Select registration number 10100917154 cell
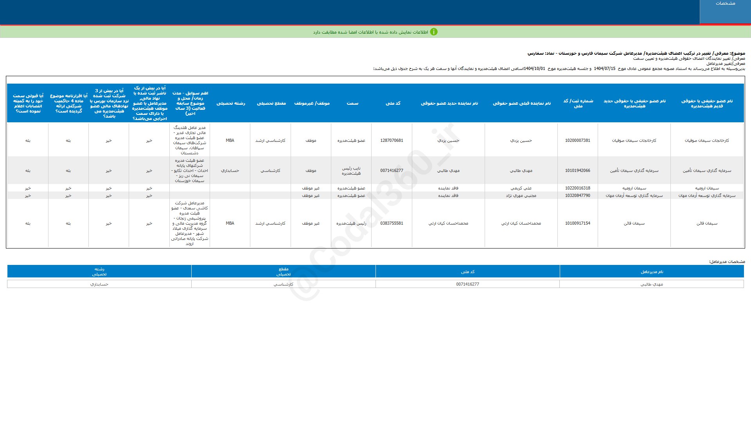 point(577,224)
